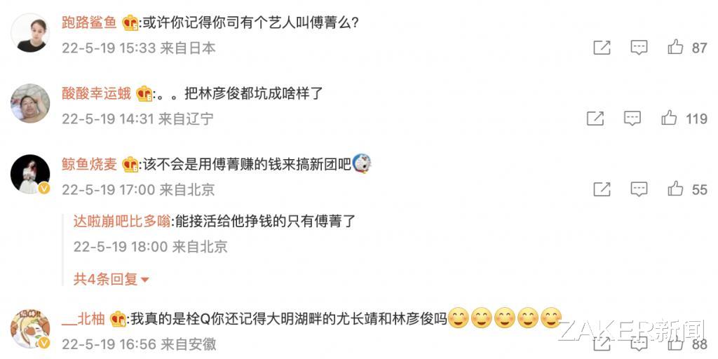
Task: Open 达啦崩吧比多嗡's profile link
Action: click(121, 222)
